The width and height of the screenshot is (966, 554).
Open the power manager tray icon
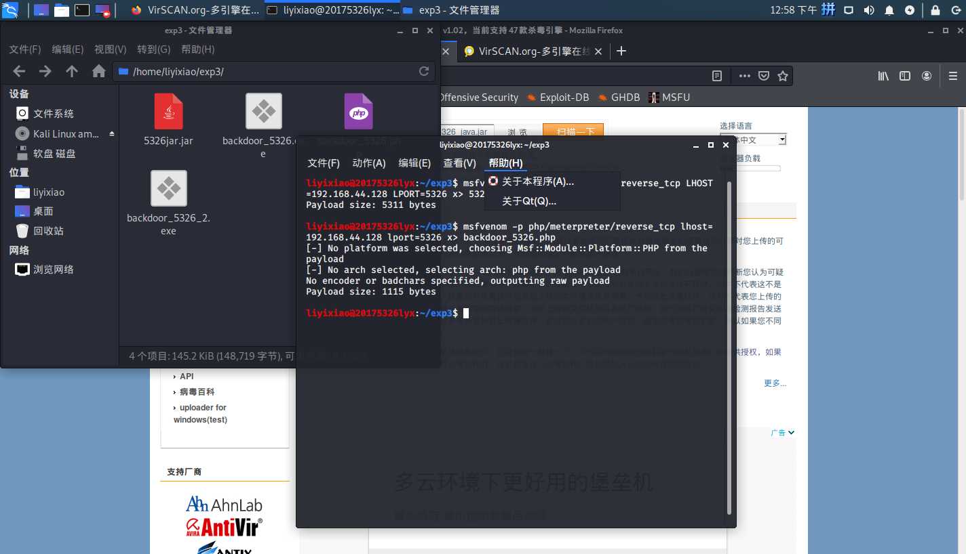click(910, 10)
